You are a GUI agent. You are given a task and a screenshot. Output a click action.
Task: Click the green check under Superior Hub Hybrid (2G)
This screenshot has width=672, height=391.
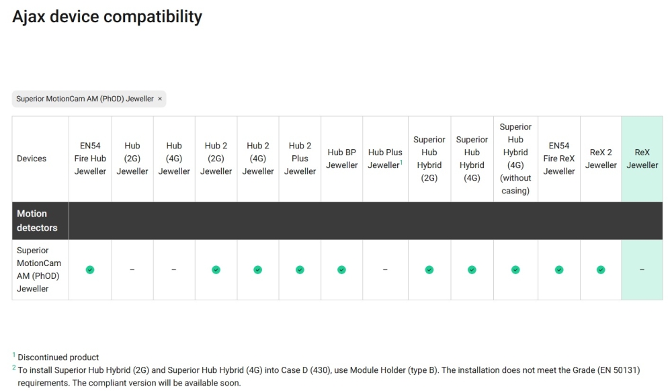pyautogui.click(x=429, y=269)
